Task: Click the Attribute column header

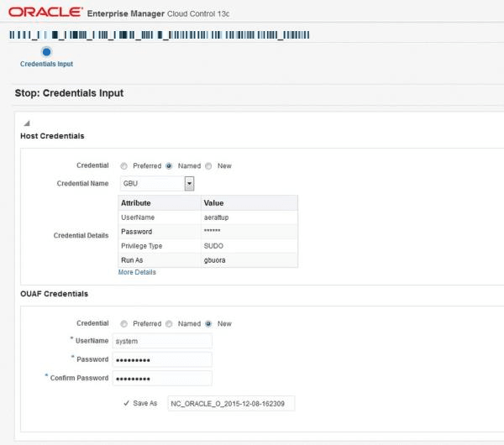Action: point(160,203)
